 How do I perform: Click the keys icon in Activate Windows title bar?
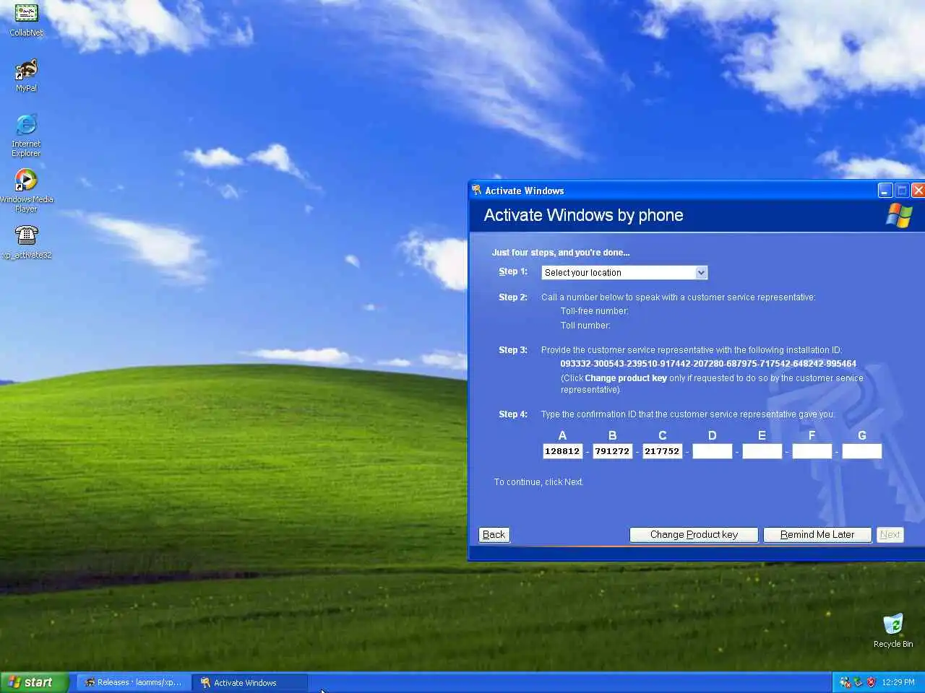(476, 190)
